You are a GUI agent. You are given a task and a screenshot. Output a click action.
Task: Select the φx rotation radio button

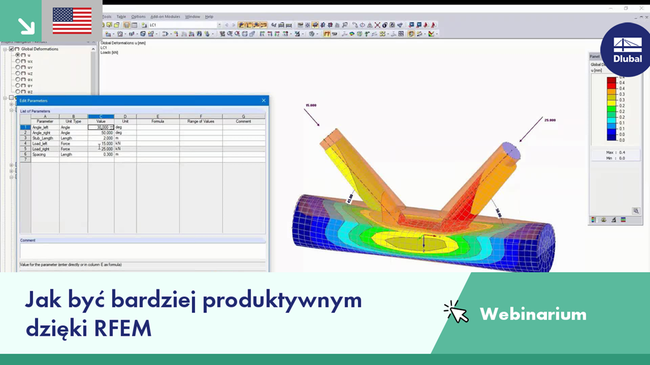pyautogui.click(x=18, y=79)
